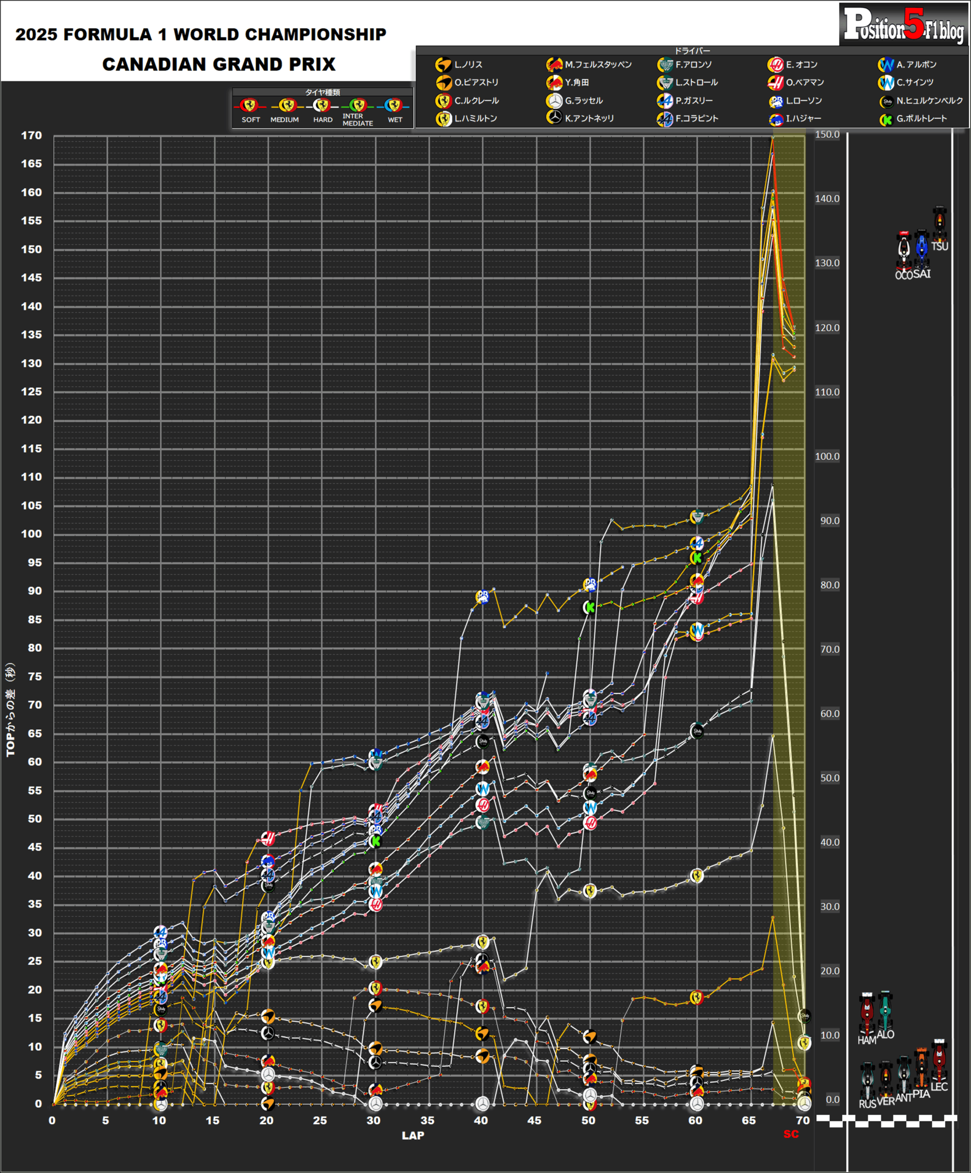Click the Williams icon beside C.サインツ

(886, 82)
